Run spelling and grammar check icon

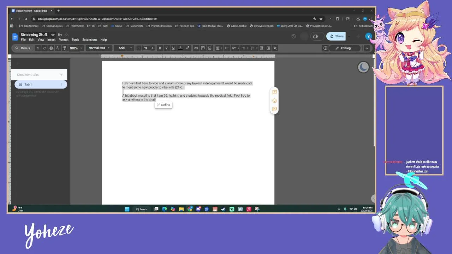coord(58,48)
